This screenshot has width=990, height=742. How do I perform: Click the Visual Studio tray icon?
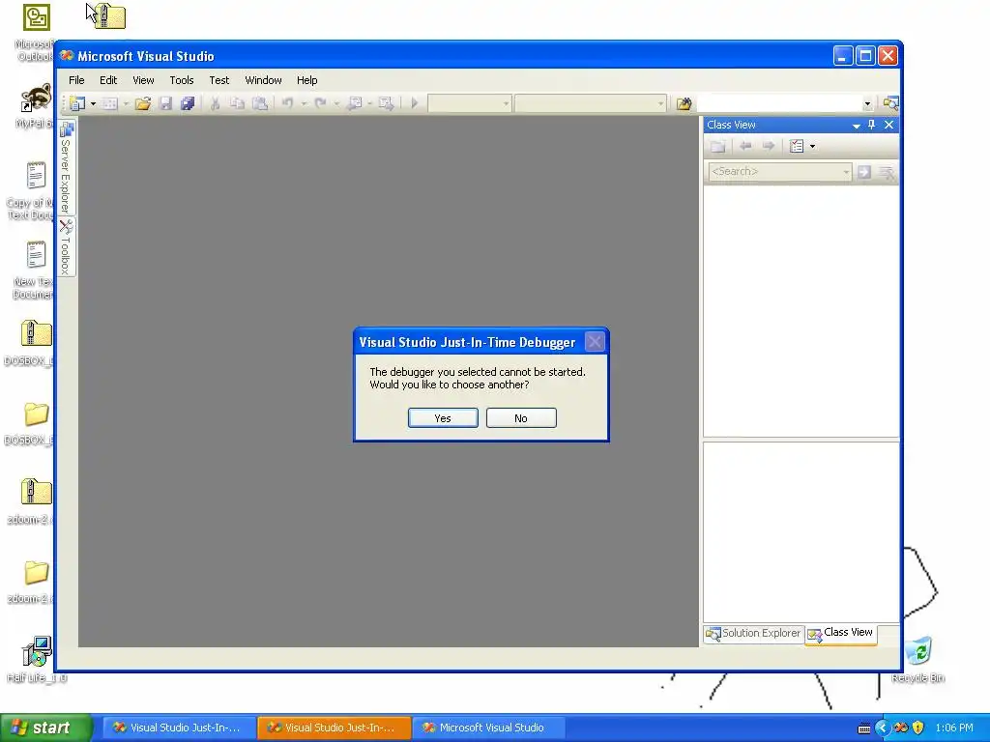pyautogui.click(x=901, y=728)
